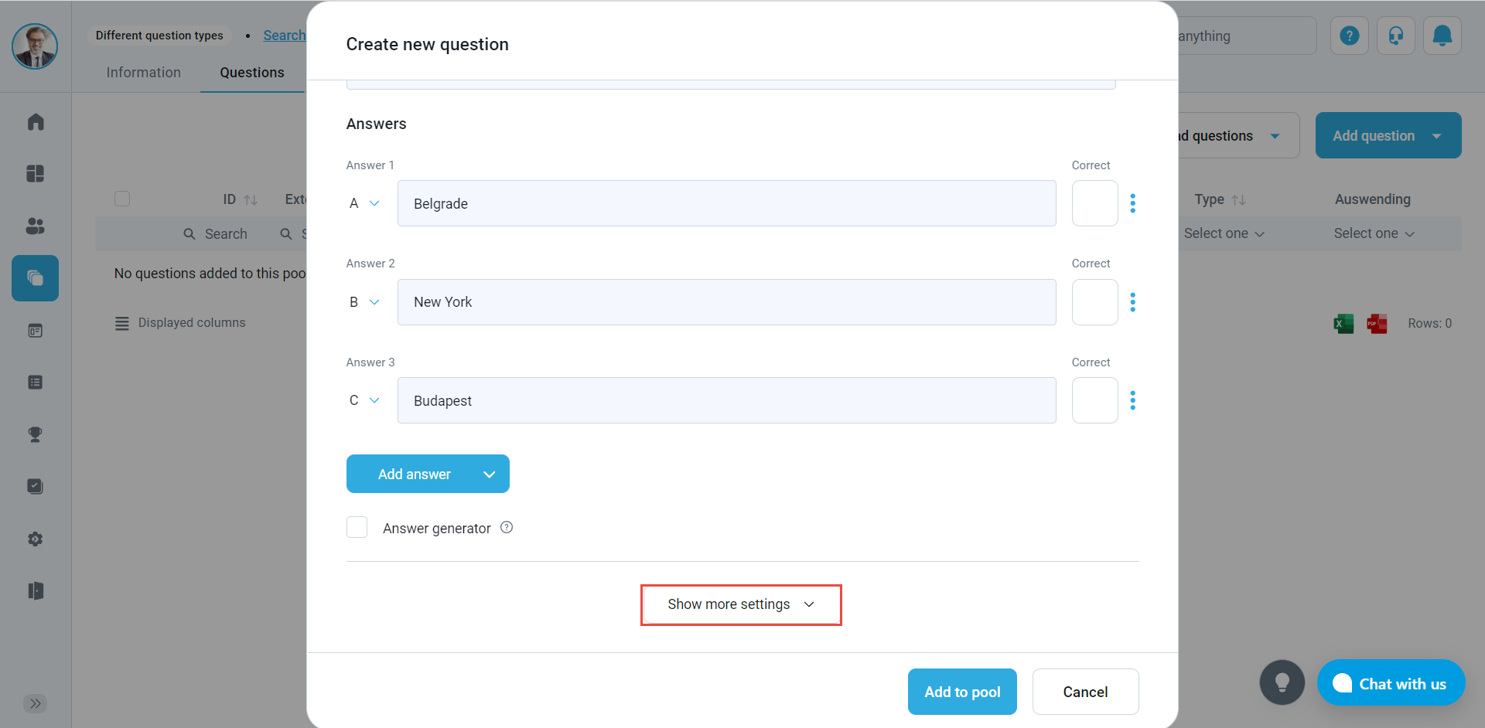Expand Show more settings
The width and height of the screenshot is (1485, 728).
[740, 604]
